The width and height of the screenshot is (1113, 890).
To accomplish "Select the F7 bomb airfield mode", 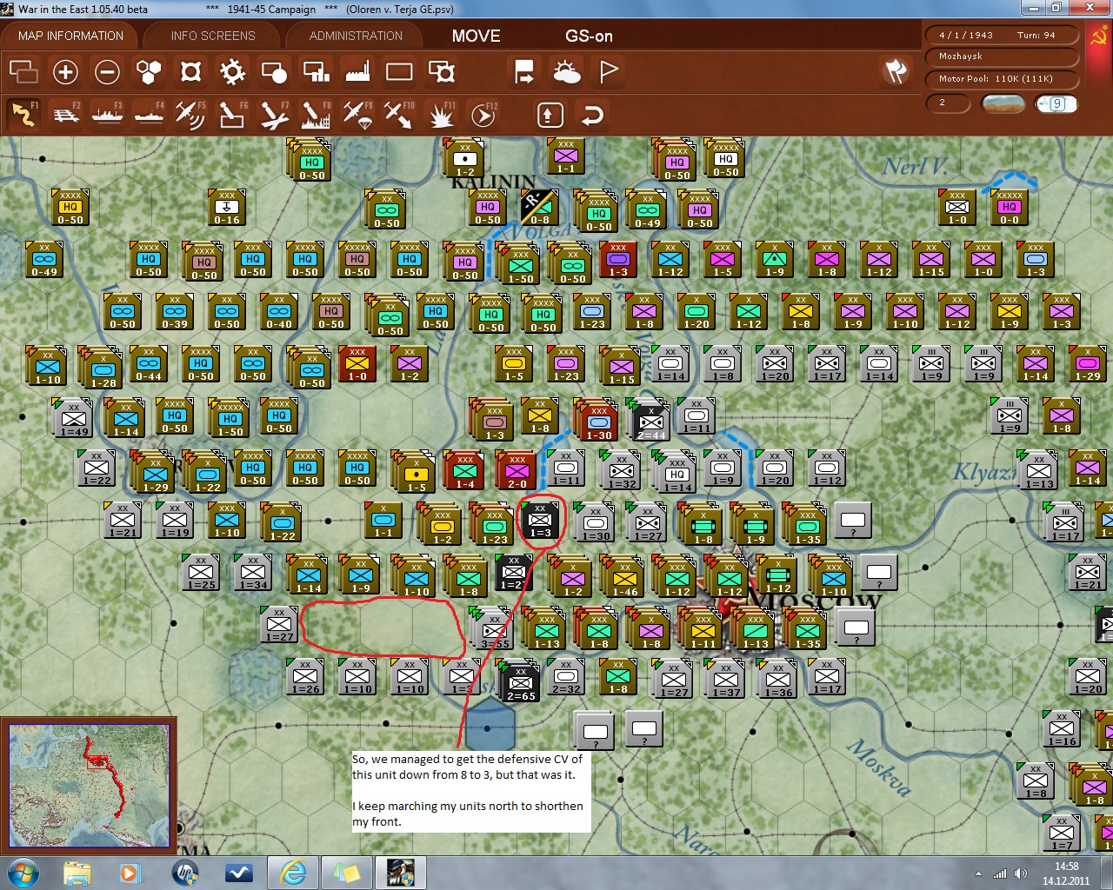I will pyautogui.click(x=274, y=114).
